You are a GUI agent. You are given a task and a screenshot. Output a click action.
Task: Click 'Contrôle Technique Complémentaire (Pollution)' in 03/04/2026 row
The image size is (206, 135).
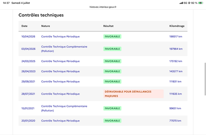(64, 49)
